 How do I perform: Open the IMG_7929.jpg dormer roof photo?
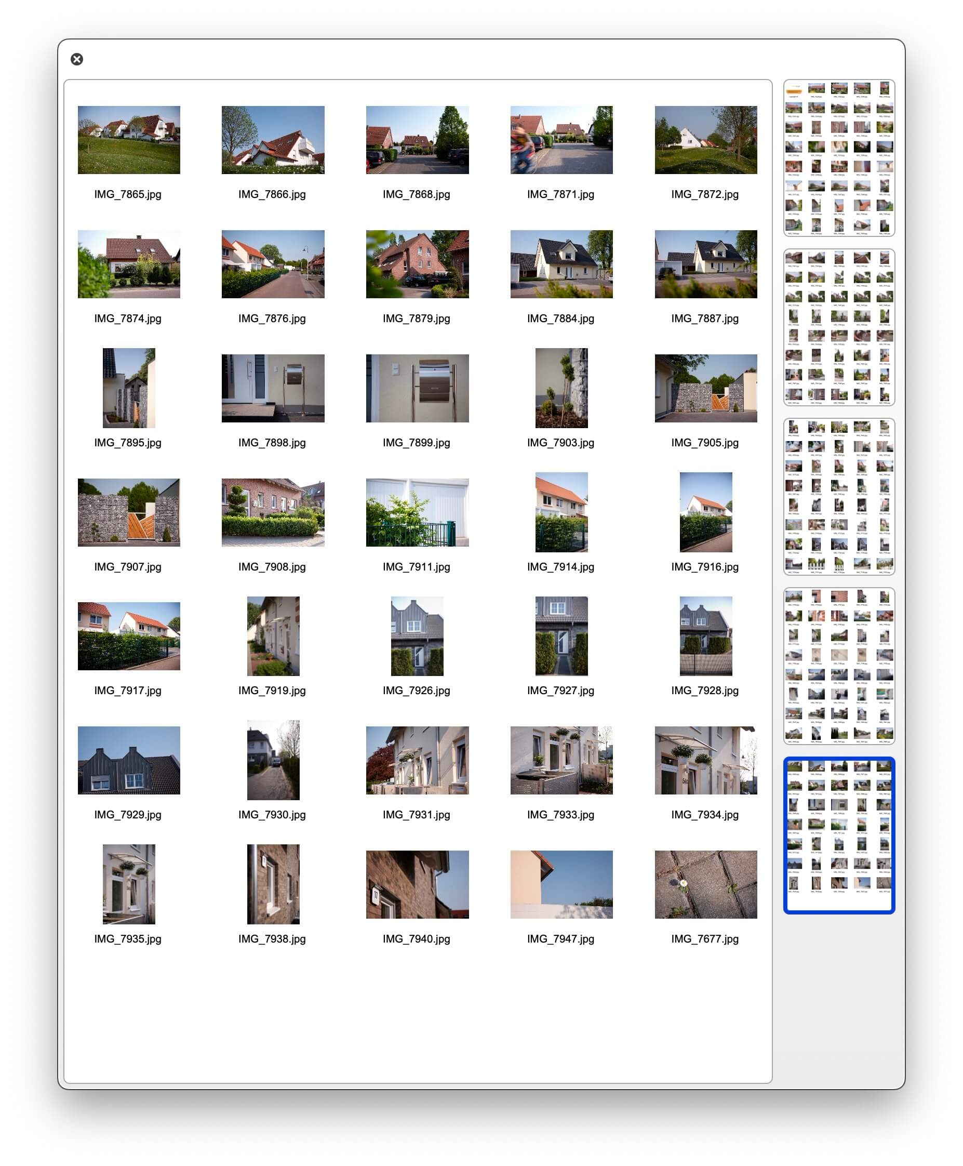pyautogui.click(x=129, y=760)
